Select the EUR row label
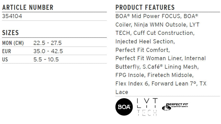Image resolution: width=221 pixels, height=124 pixels. click(6, 51)
